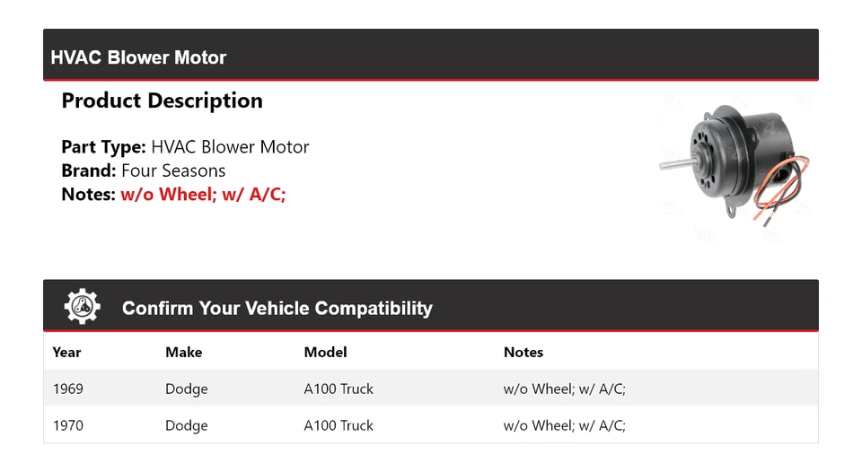Click the Notes column header in table
Image resolution: width=862 pixels, height=472 pixels.
[x=523, y=352]
